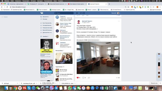Click the VK video play icon

point(84,13)
